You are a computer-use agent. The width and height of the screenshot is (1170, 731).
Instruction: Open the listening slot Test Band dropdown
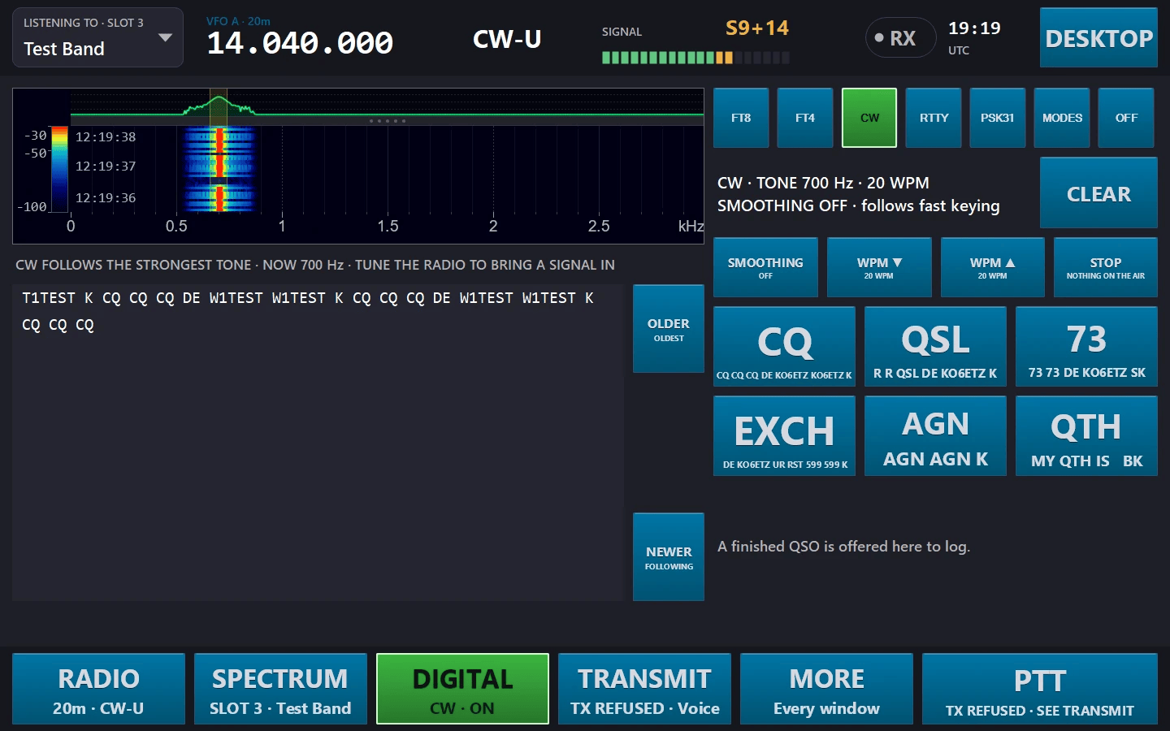[97, 37]
